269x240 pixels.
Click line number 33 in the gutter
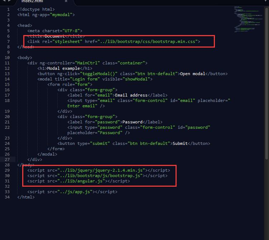(x=7, y=192)
